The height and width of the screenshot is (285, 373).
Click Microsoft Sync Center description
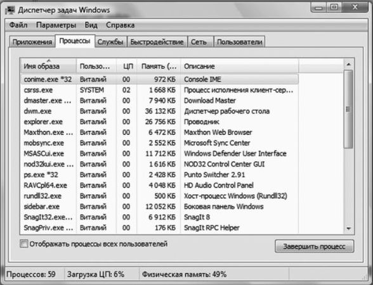point(217,143)
